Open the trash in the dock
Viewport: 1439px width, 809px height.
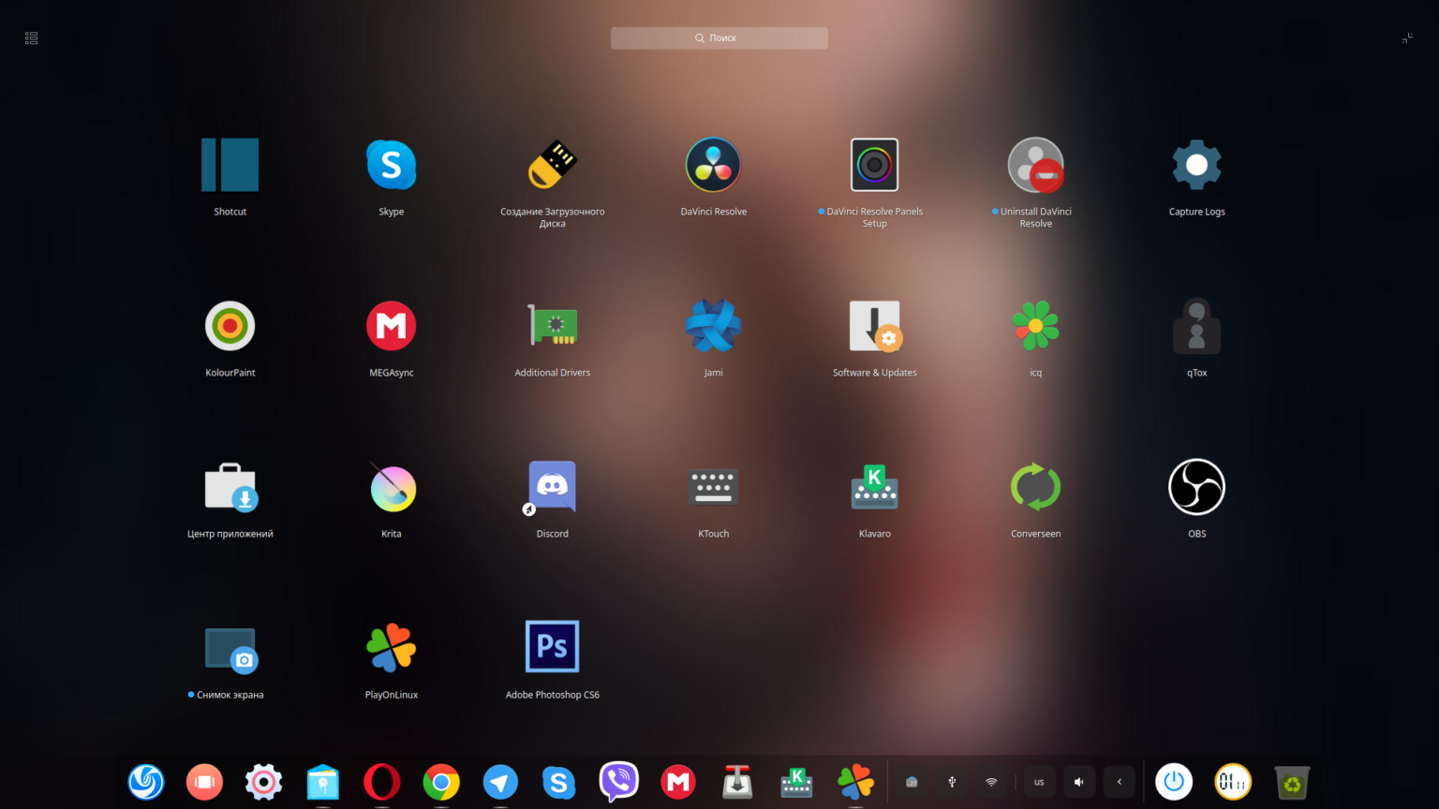pos(1292,782)
